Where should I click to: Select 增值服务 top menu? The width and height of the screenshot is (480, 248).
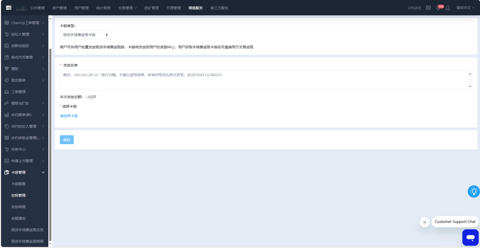195,8
